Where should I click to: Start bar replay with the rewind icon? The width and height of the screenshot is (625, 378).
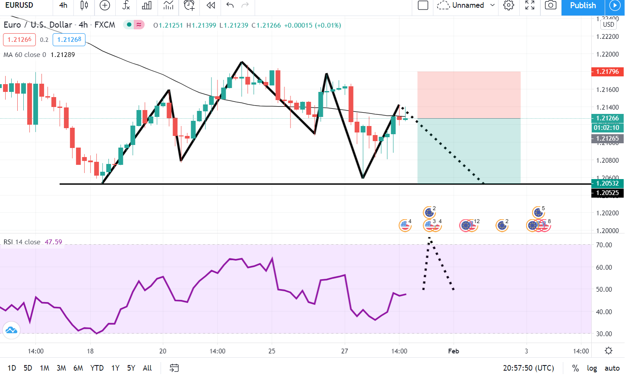pos(211,6)
